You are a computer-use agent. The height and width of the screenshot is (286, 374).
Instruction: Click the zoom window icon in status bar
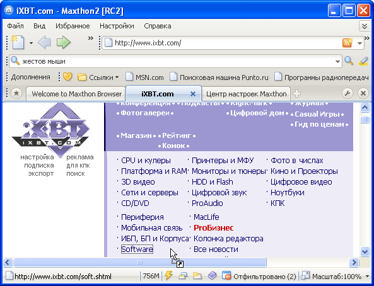tap(305, 276)
